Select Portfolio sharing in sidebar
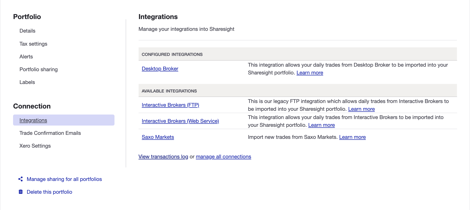470x210 pixels. 39,69
